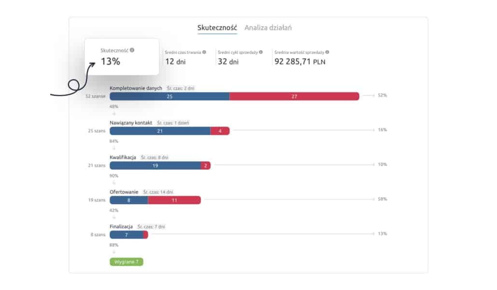Screen dimensions: 497x290
Task: Click the time label beside Nawiązany kontakt
Action: click(x=173, y=123)
